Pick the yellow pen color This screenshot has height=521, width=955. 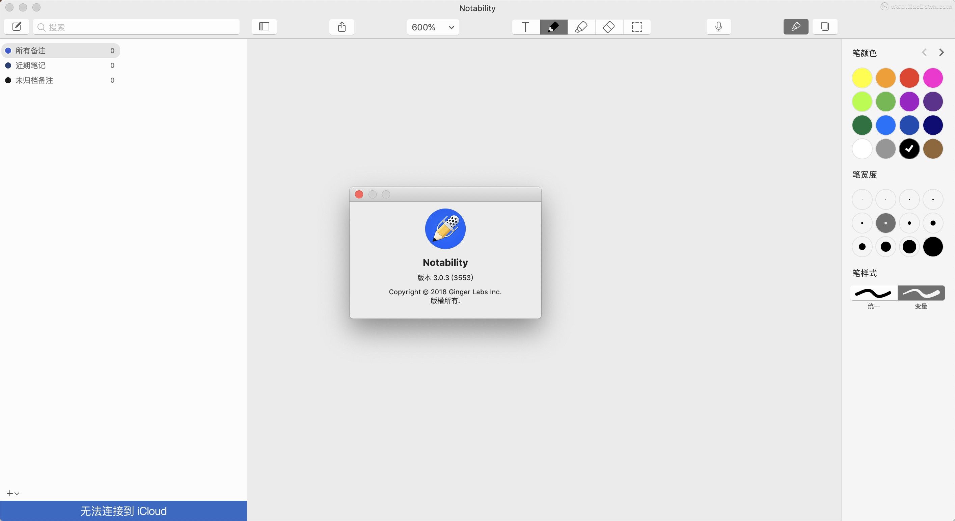(x=862, y=78)
